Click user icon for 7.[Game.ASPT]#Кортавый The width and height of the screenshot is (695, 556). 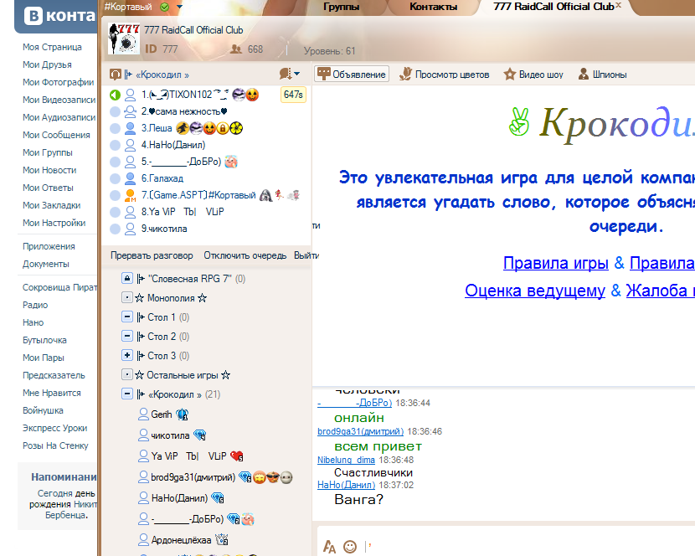click(x=130, y=195)
